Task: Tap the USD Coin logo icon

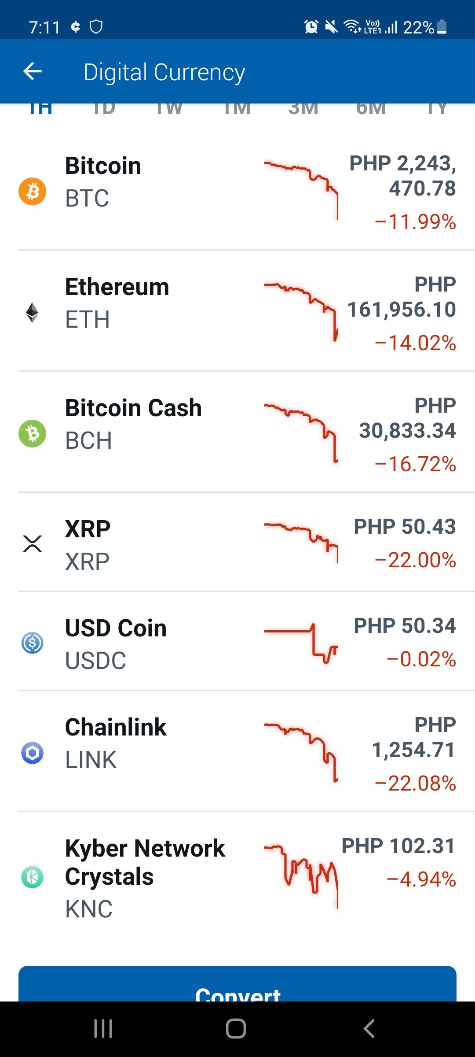Action: [32, 643]
